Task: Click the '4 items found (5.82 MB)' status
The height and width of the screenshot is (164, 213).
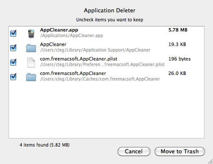Action: [44, 145]
